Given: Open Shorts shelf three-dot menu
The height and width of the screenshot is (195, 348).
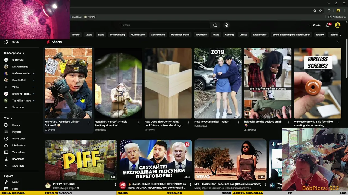Looking at the screenshot, I should (x=338, y=42).
